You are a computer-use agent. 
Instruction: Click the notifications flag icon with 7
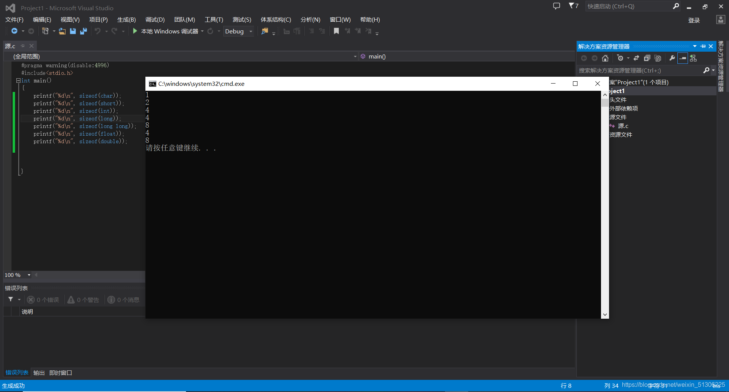coord(573,6)
